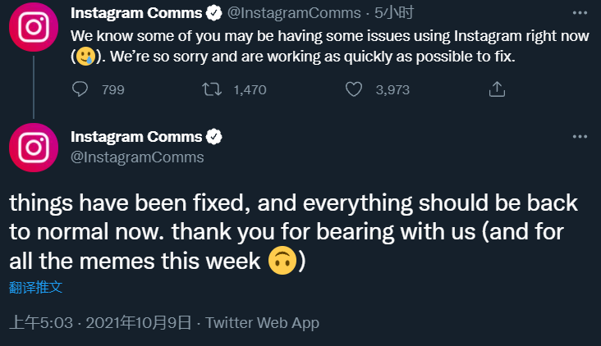The width and height of the screenshot is (601, 346).
Task: Click Instagram avatar on second tweet
Action: tap(33, 148)
